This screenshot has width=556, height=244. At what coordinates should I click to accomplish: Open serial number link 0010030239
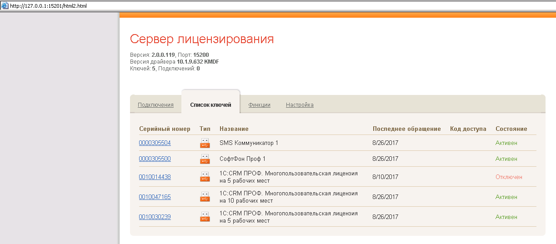coord(155,217)
